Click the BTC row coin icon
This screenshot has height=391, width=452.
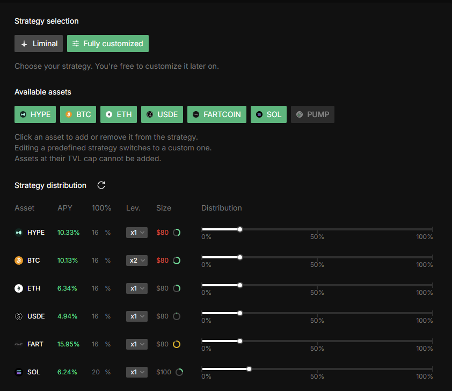pos(19,260)
